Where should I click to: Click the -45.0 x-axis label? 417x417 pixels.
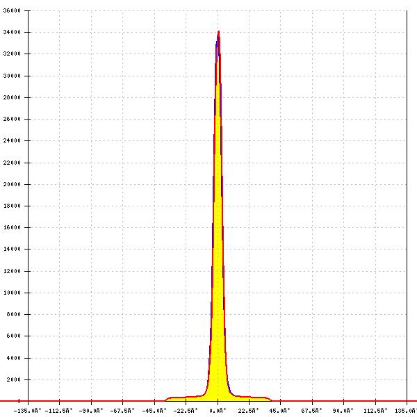pos(154,411)
